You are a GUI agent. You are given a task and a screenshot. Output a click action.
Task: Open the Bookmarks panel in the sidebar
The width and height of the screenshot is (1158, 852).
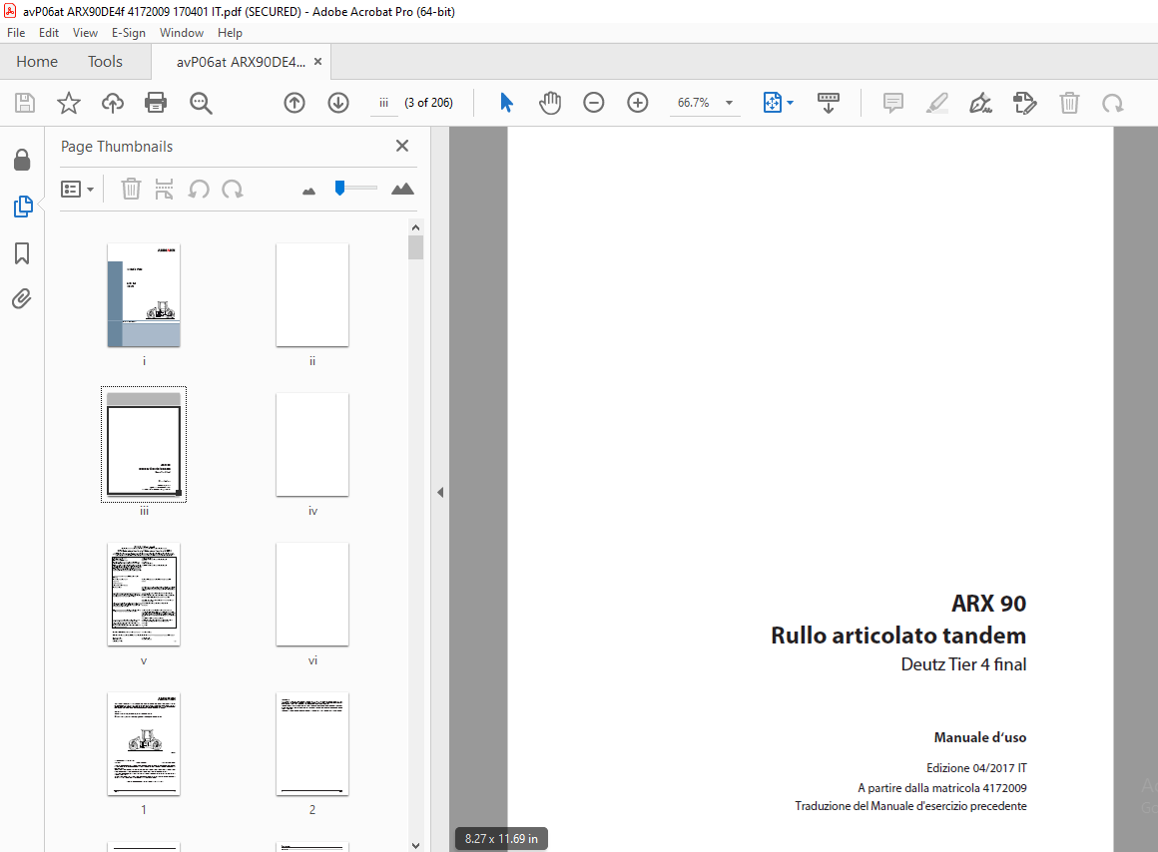coord(22,253)
